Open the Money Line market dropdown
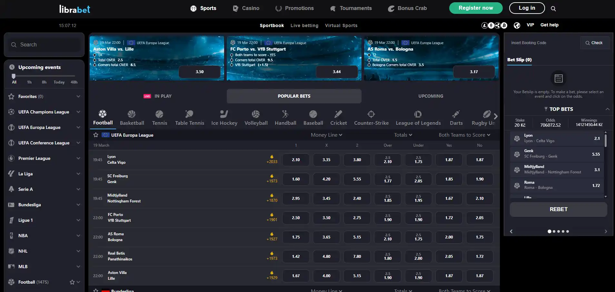This screenshot has height=292, width=615. pyautogui.click(x=326, y=135)
